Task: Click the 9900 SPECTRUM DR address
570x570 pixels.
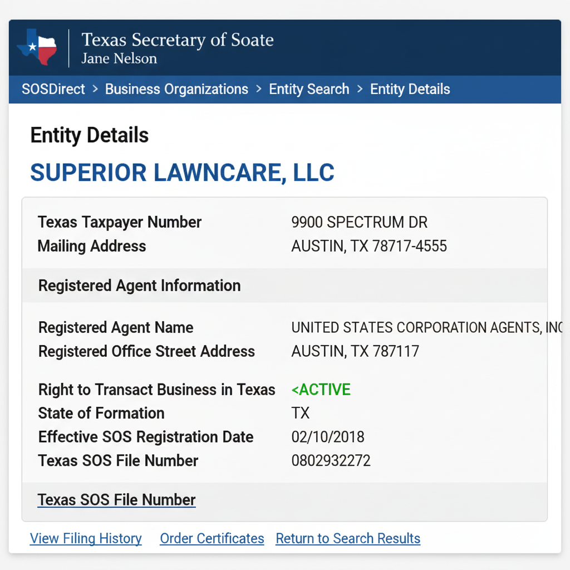Action: (359, 222)
